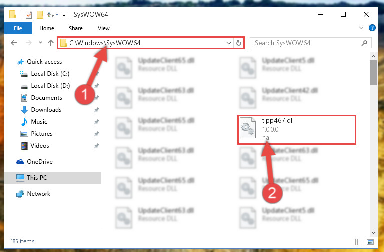Click the Properties checkmark icon in title bar
The width and height of the screenshot is (384, 252).
(x=29, y=15)
